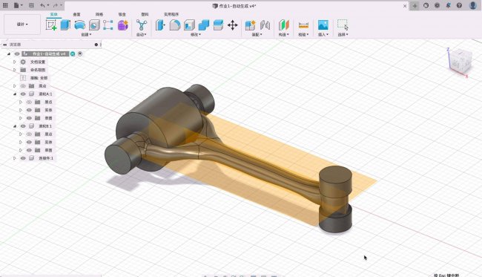Image resolution: width=482 pixels, height=277 pixels.
Task: Switch to the 实体 tab
Action: (x=54, y=14)
